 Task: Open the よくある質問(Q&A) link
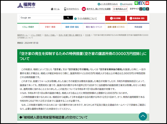(109, 4)
